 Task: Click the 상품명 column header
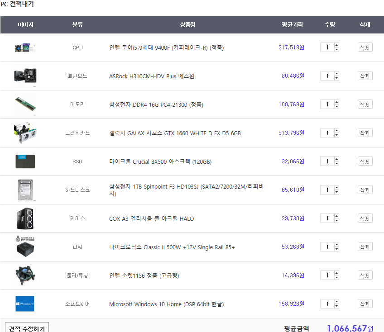(187, 25)
